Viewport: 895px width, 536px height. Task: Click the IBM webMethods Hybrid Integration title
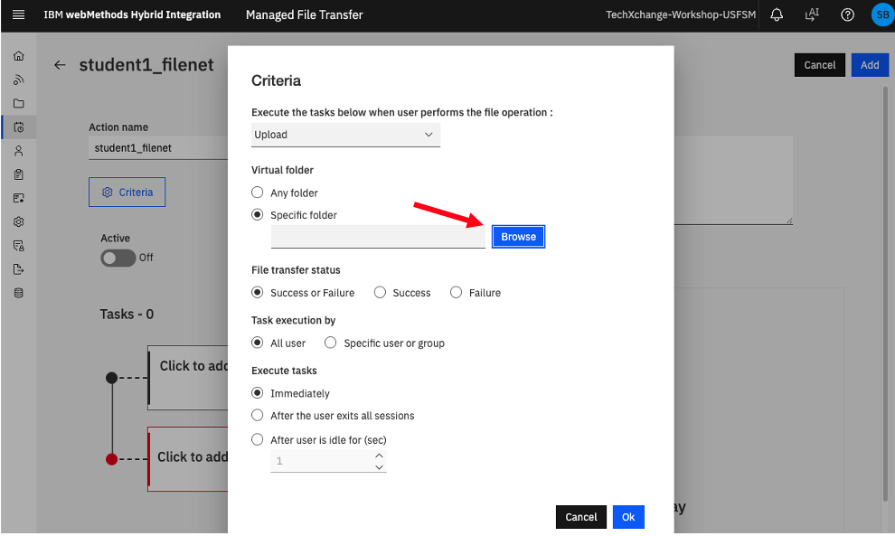point(132,14)
